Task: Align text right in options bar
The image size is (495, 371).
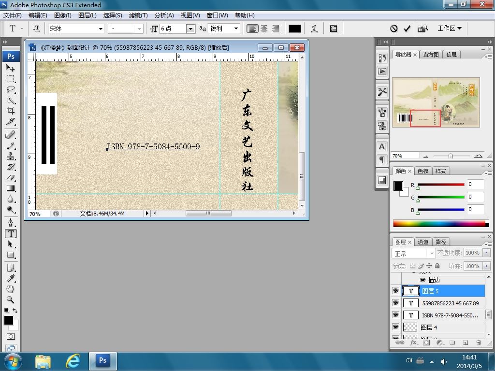Action: tap(276, 29)
